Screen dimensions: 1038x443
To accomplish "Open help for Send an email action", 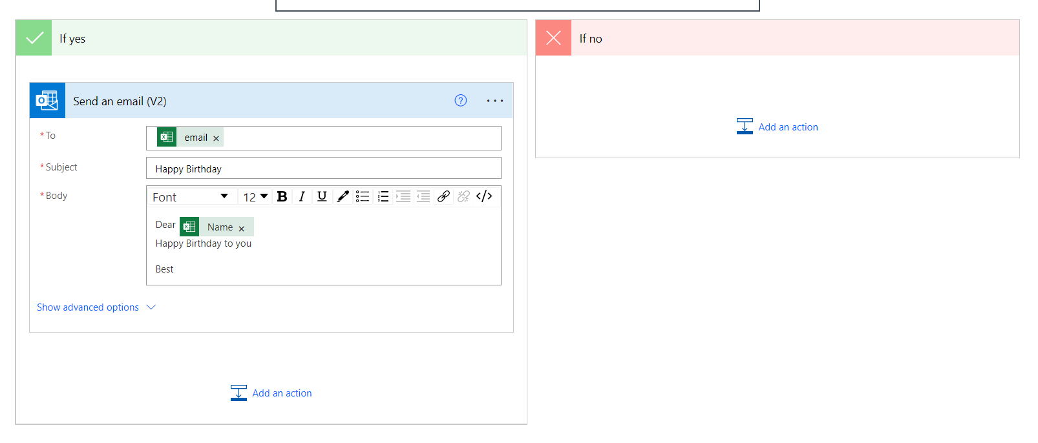I will pos(460,101).
